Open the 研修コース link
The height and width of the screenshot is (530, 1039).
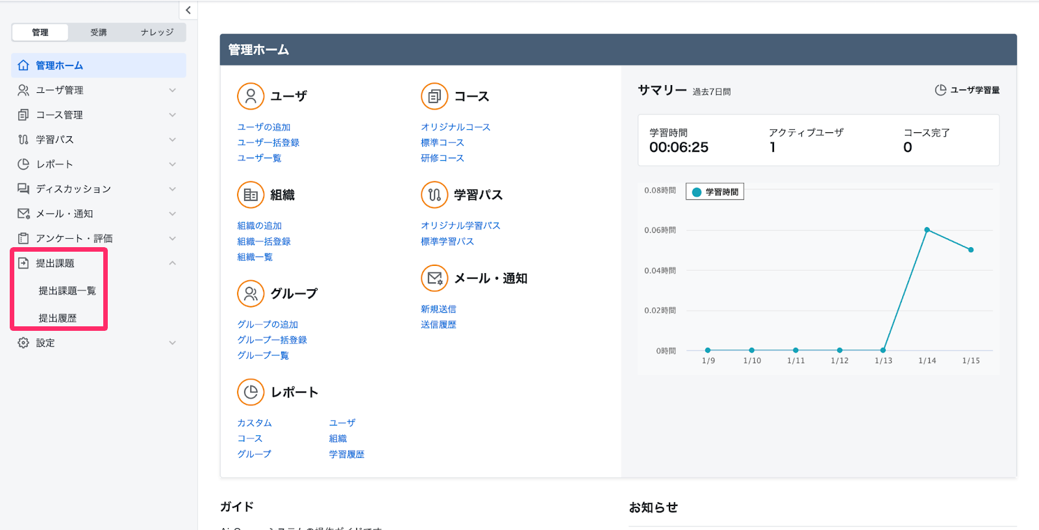[x=442, y=158]
